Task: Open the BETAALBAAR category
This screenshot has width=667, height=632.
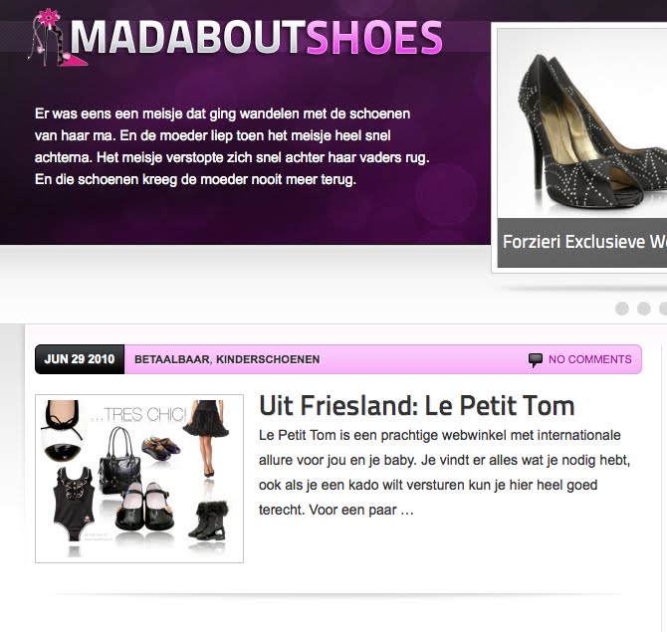Action: 172,359
